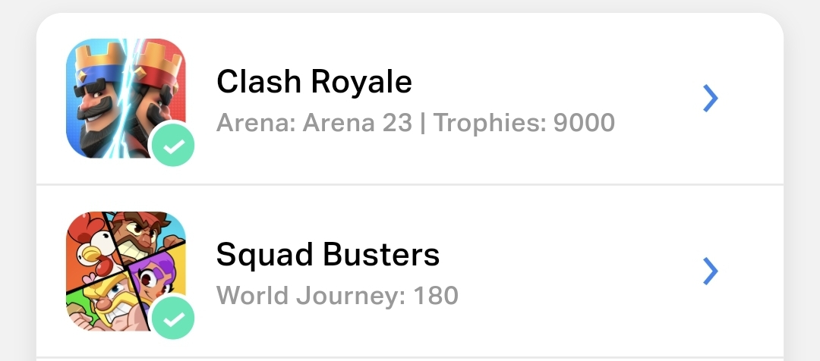Expand Squad Busters using its blue chevron
820x361 pixels.
710,271
